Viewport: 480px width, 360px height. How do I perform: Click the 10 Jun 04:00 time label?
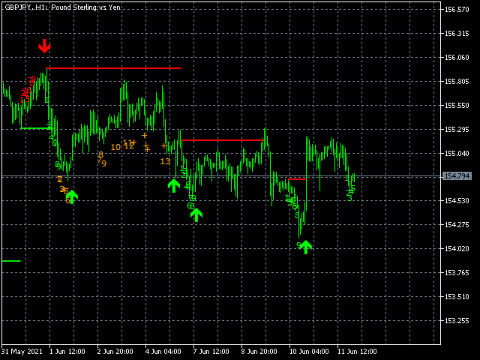309,352
